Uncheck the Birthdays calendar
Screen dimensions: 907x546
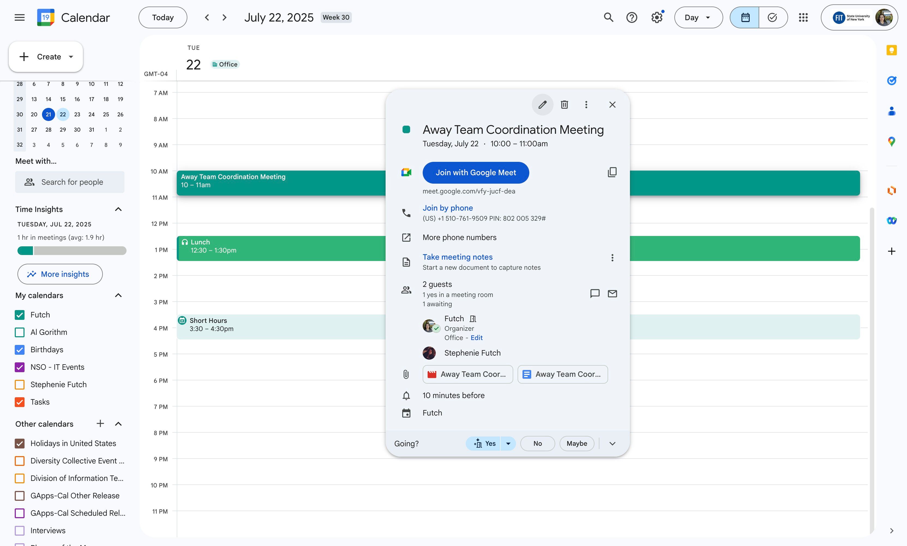pos(20,350)
